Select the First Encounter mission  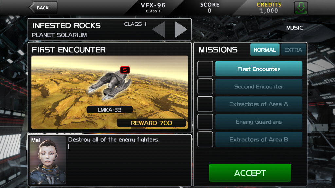259,69
